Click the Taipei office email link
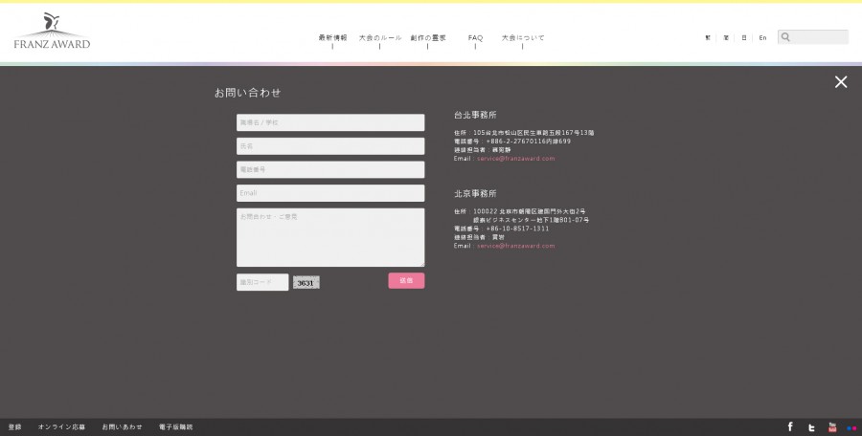Screen dimensions: 862x436 tap(515, 159)
